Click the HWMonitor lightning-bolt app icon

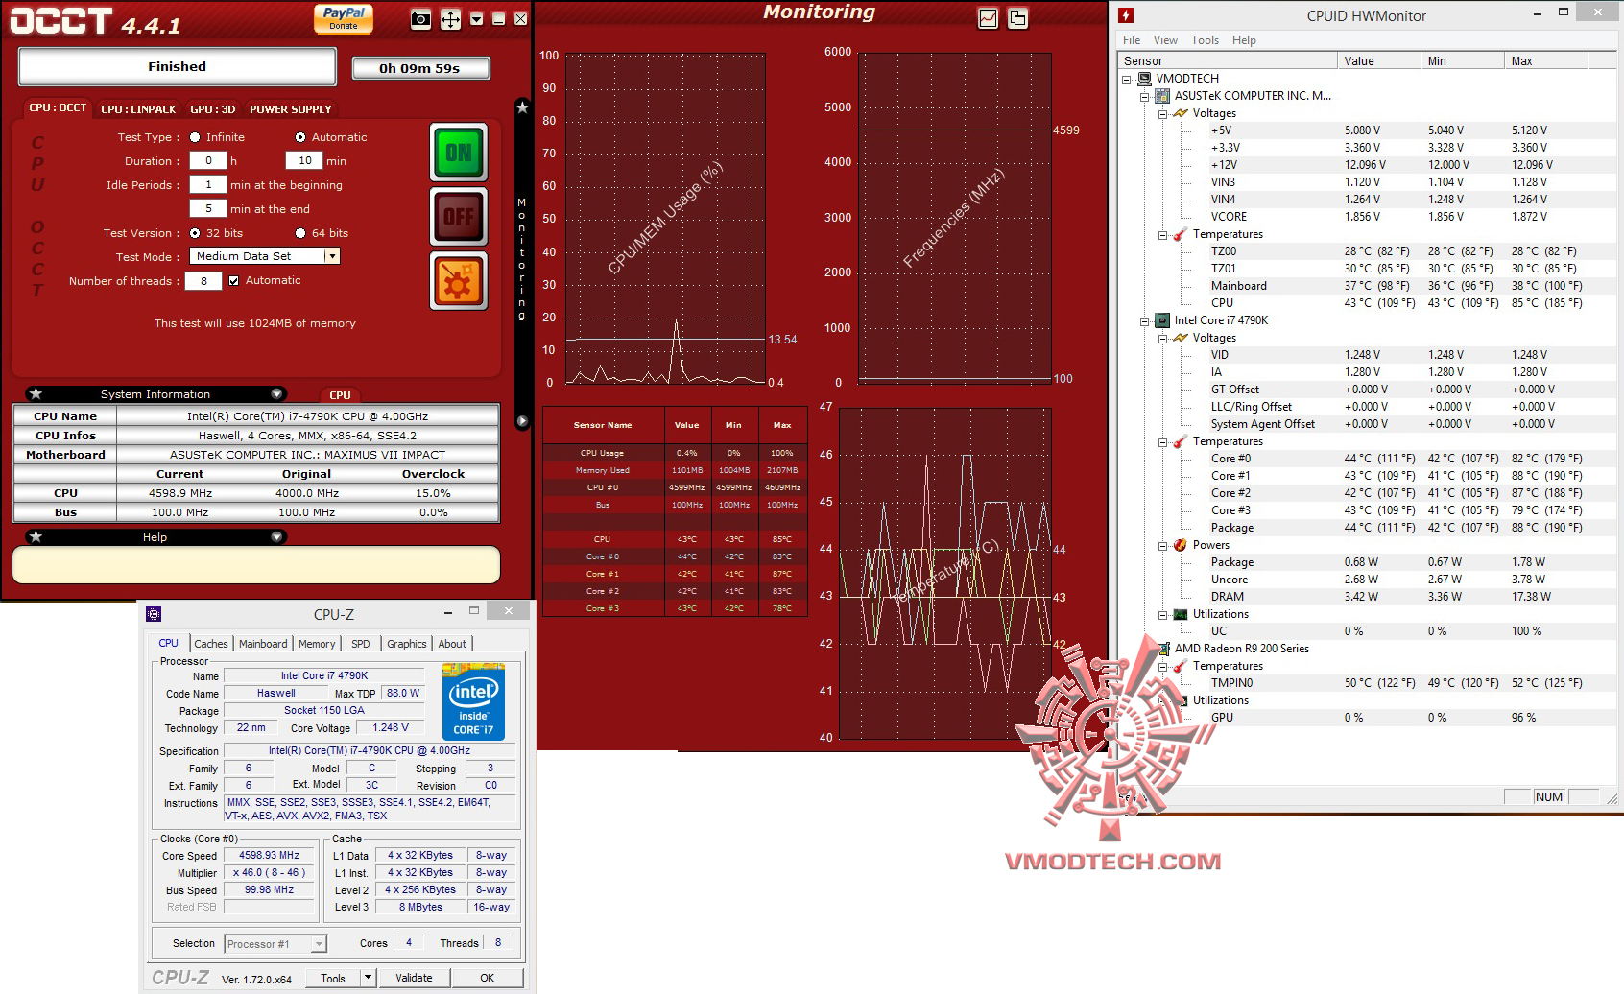(1127, 15)
